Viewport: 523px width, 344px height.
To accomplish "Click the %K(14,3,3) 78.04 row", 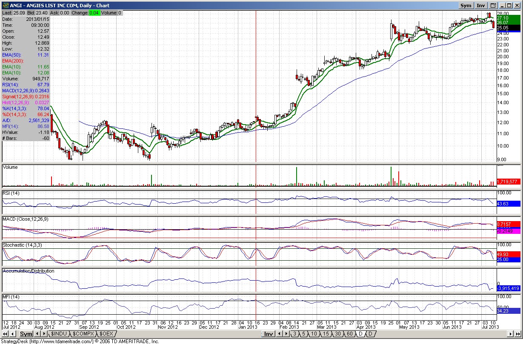I will (26, 108).
